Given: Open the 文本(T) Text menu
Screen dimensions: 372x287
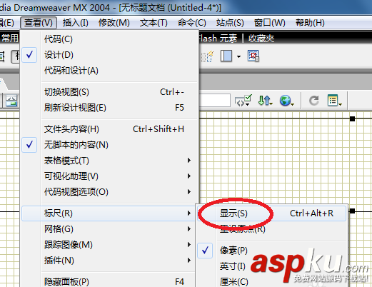Looking at the screenshot, I should pyautogui.click(x=154, y=23).
